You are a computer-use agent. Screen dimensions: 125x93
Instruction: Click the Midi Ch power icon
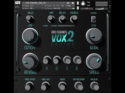pos(23,8)
